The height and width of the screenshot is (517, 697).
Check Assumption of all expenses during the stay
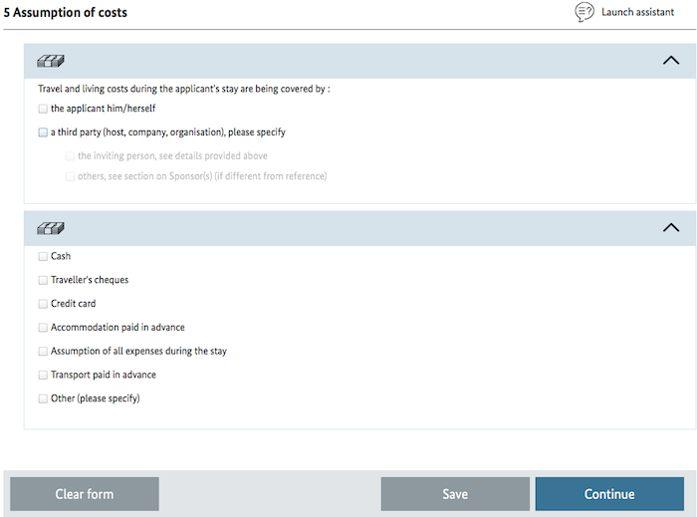43,352
